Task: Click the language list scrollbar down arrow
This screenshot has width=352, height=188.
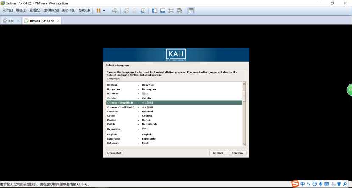Action: point(244,145)
